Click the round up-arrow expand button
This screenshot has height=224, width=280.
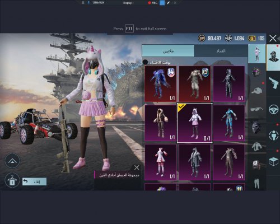[x=12, y=161]
